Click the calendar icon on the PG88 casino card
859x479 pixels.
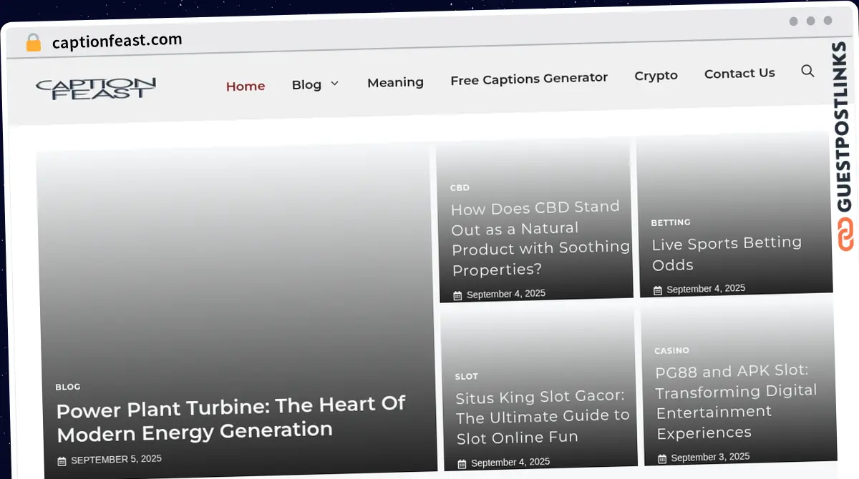tap(661, 457)
